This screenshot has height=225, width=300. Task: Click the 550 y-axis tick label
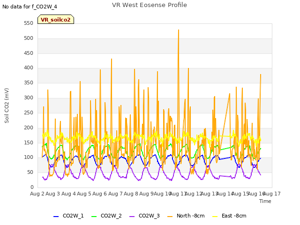29,23
